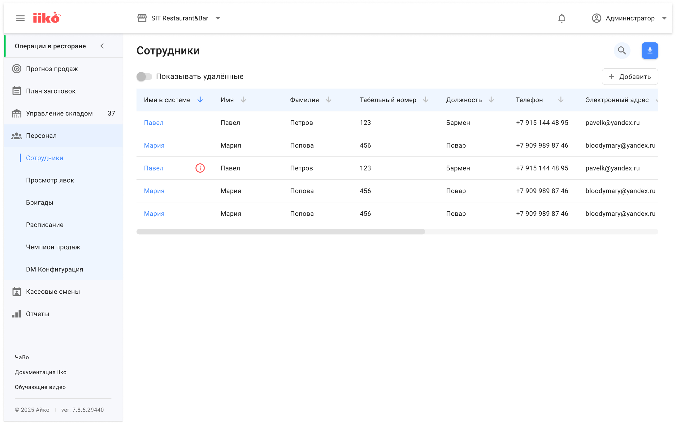
Task: Open the Бригады submenu item
Action: pos(40,202)
